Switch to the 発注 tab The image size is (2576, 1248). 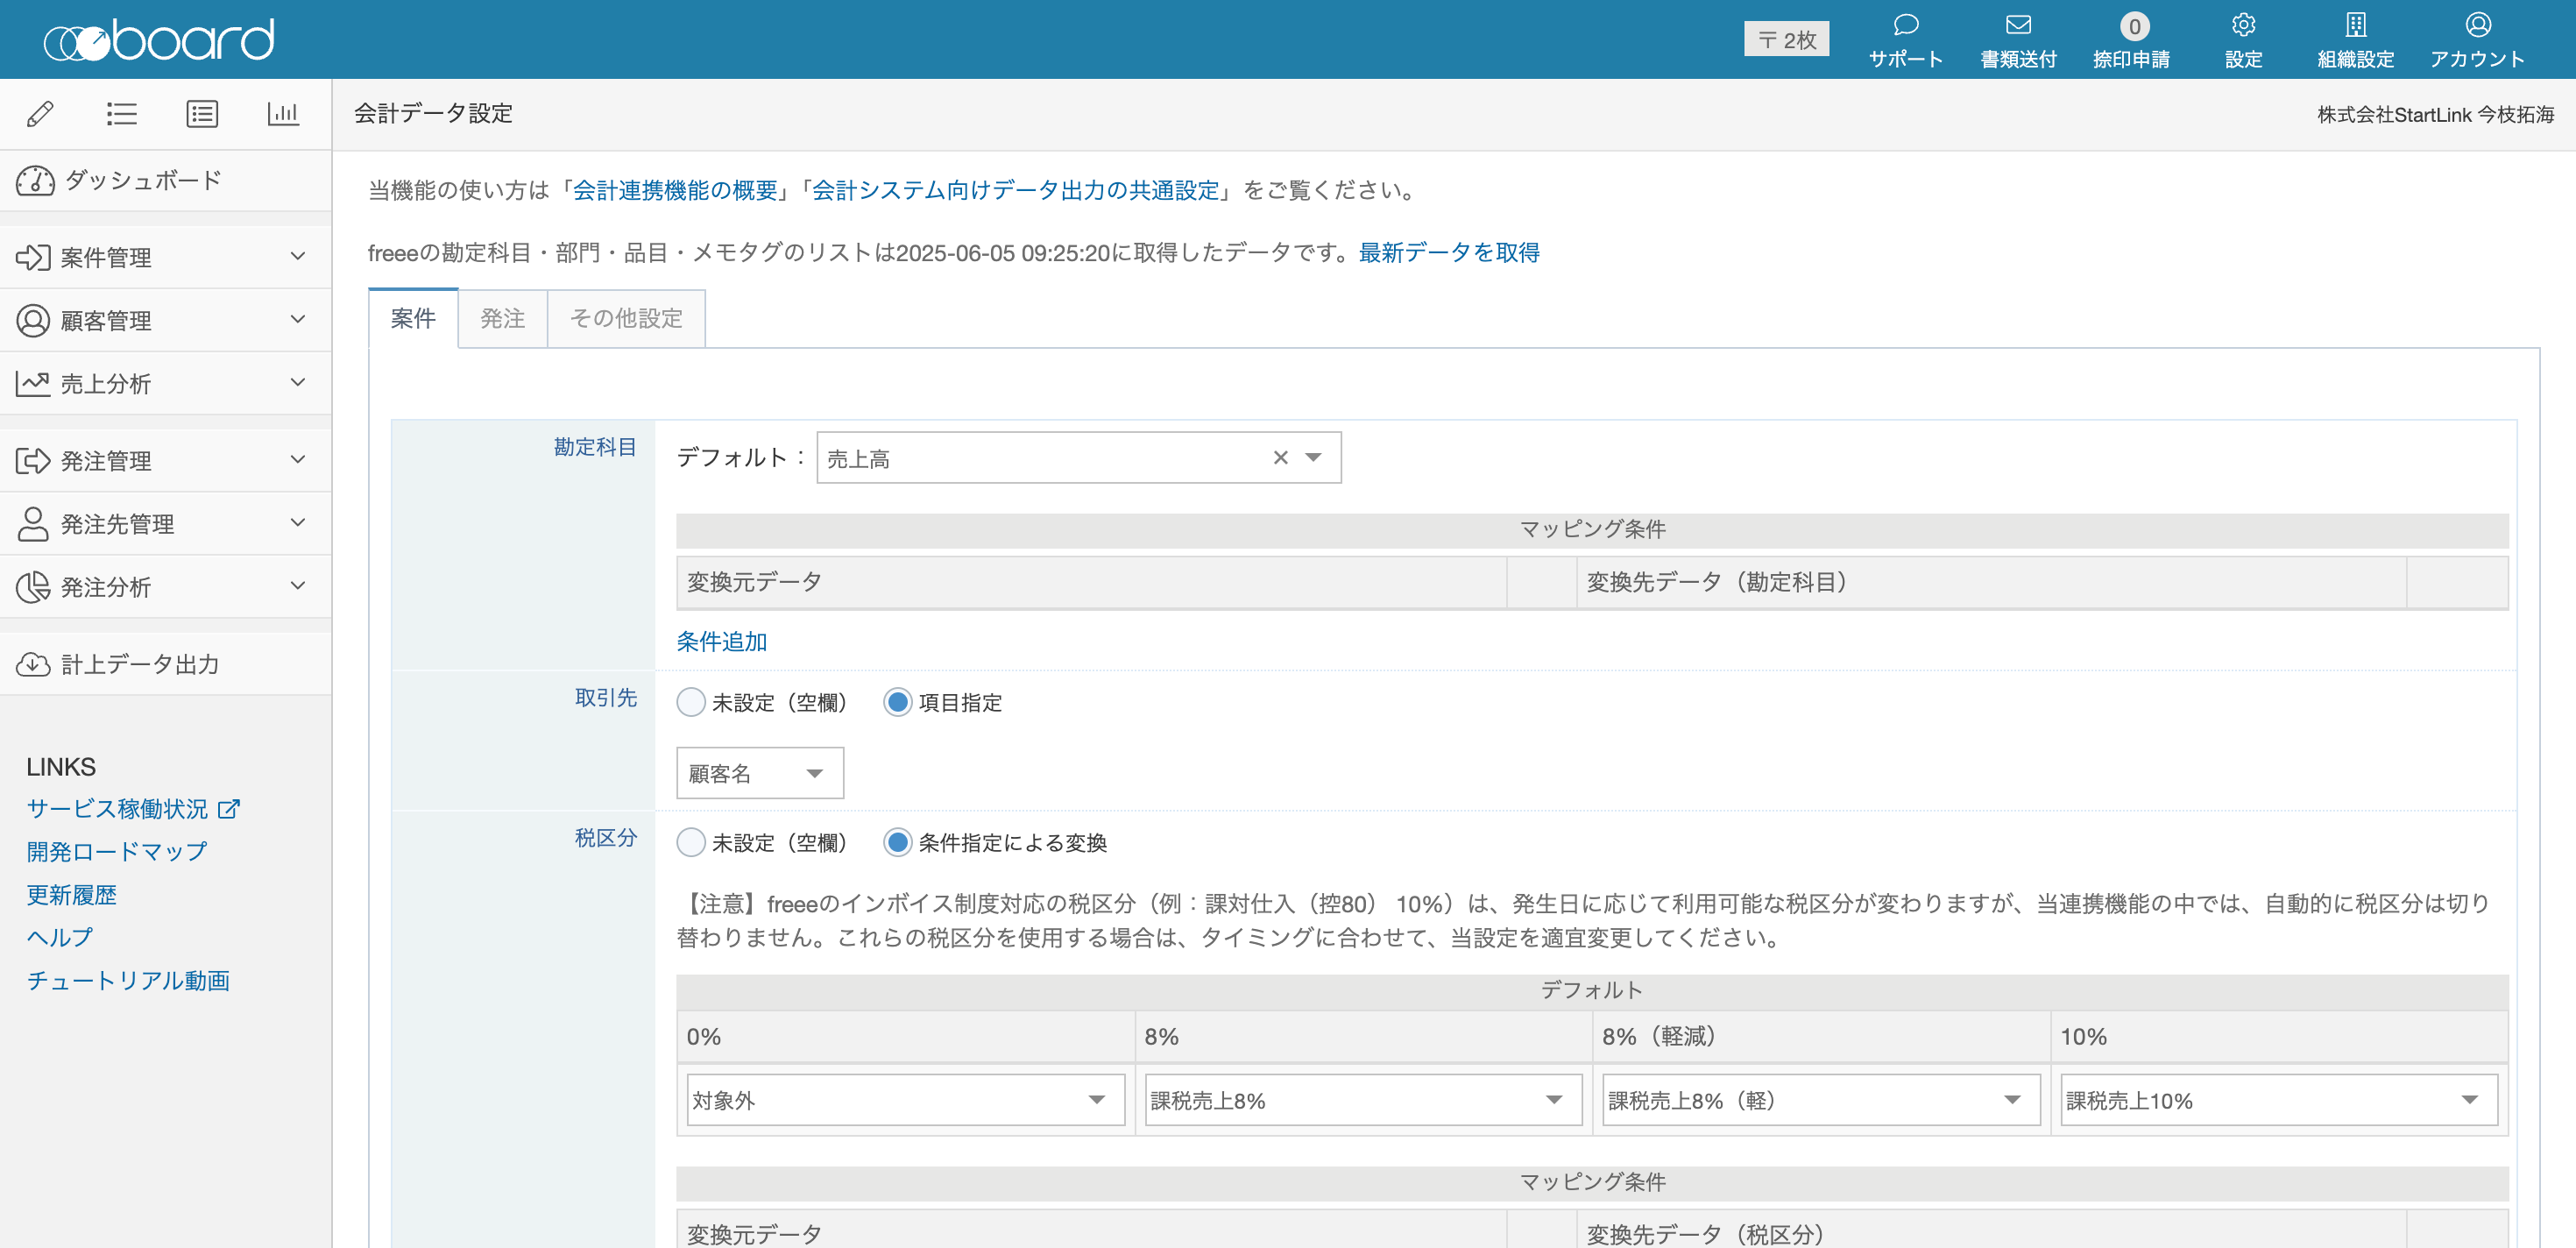tap(502, 319)
